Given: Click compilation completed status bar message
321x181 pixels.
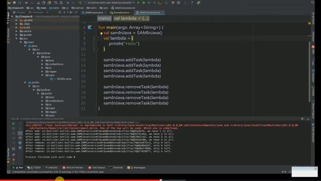Looking at the screenshot, I should (x=58, y=172).
